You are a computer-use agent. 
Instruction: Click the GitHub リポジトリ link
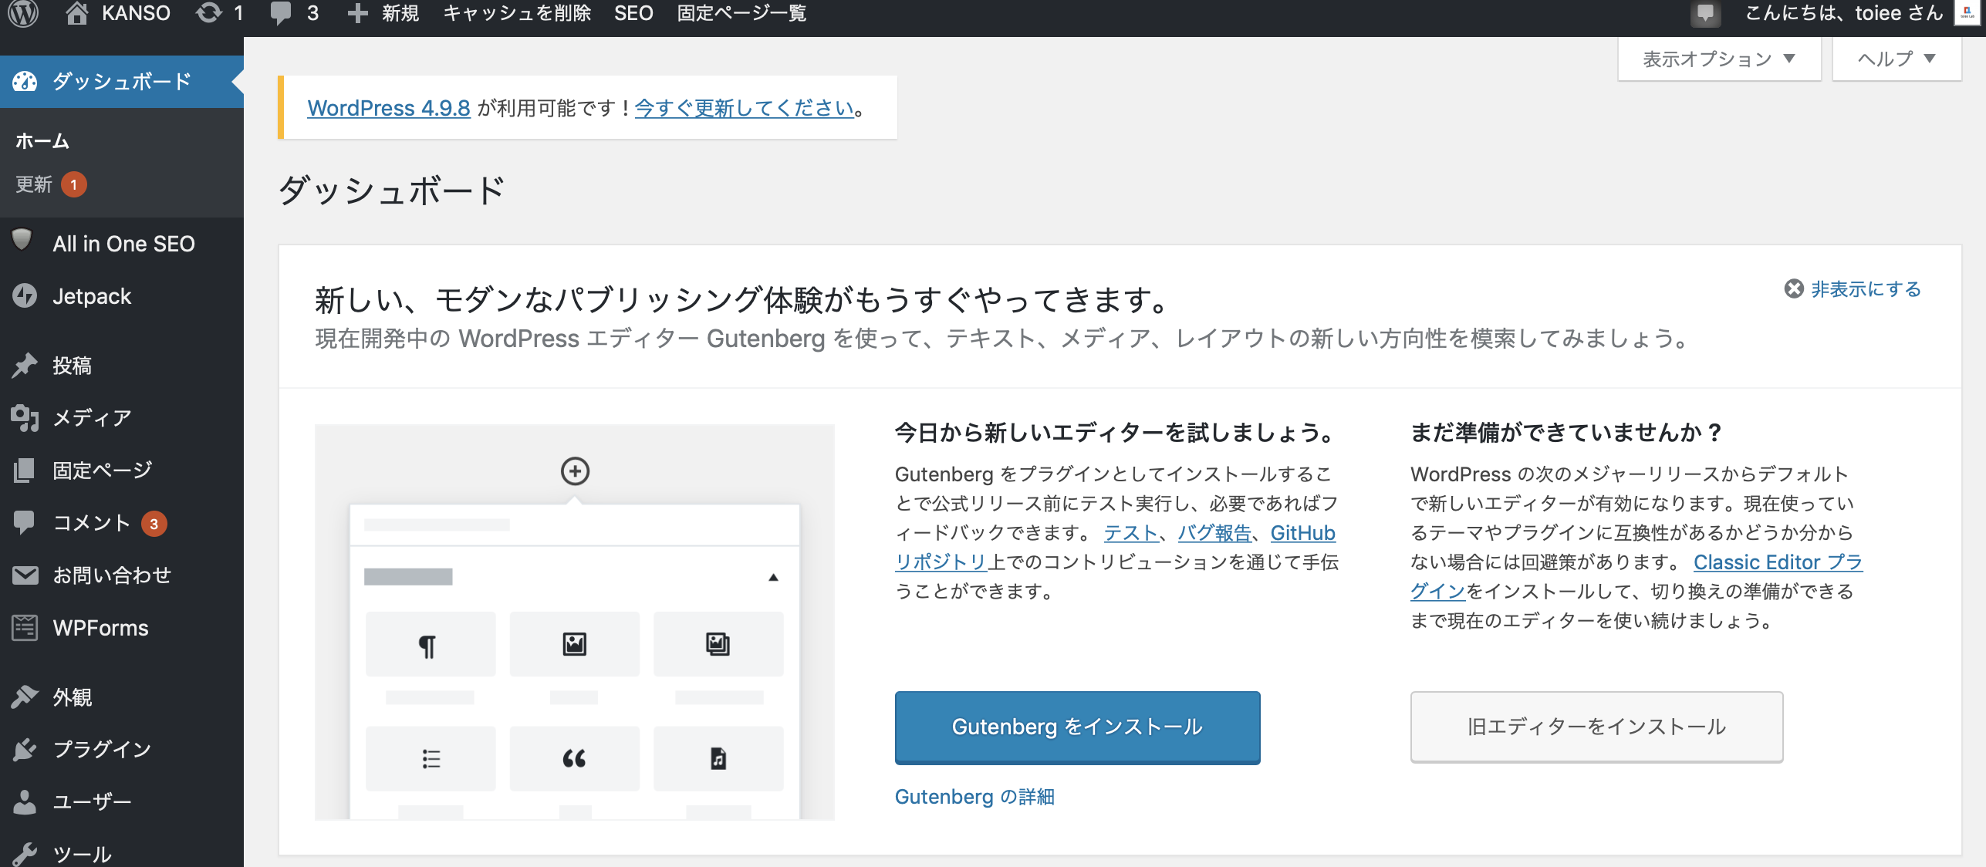(1302, 532)
